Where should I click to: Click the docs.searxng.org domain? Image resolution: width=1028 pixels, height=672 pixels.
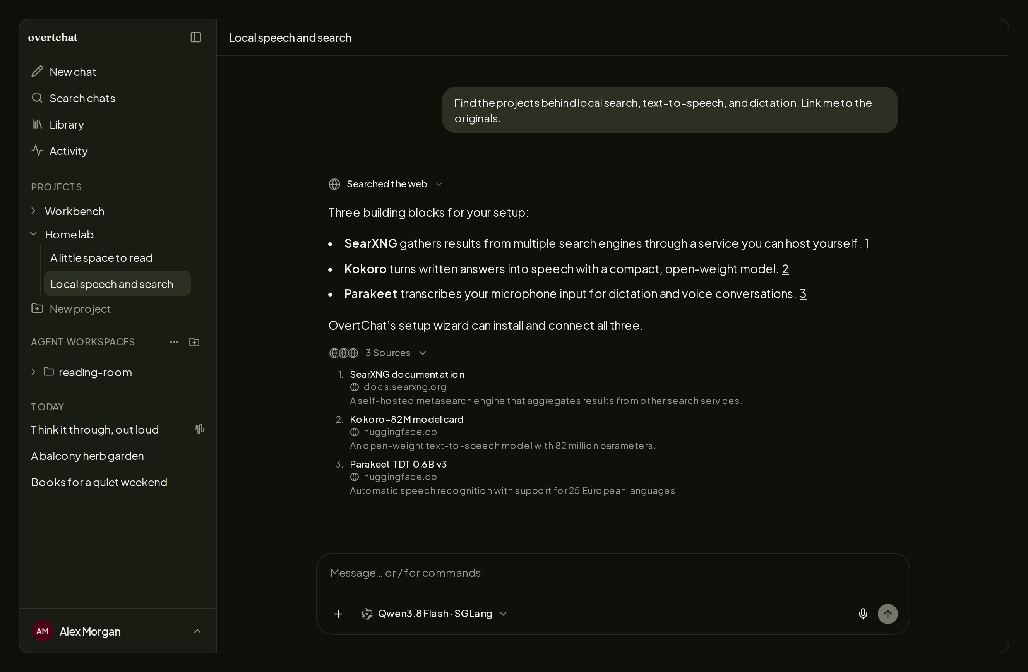coord(405,387)
